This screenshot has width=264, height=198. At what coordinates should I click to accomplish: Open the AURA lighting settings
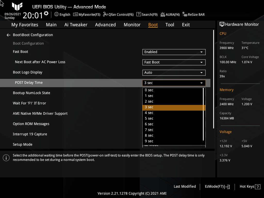pyautogui.click(x=170, y=14)
